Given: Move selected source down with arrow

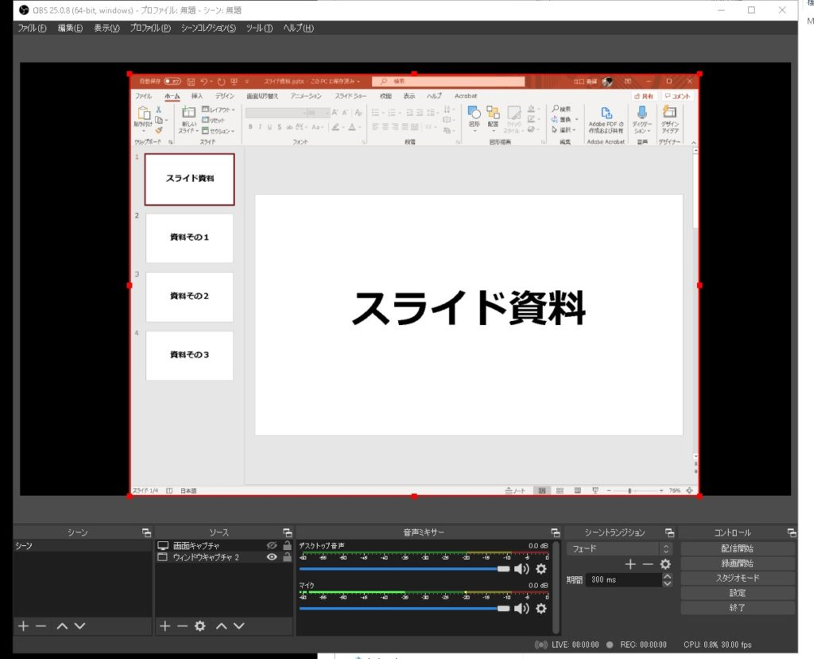Looking at the screenshot, I should pyautogui.click(x=239, y=626).
